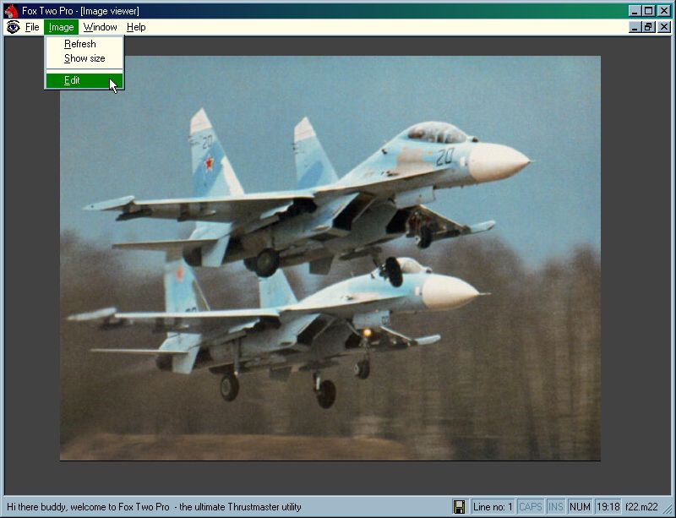Open the Window menu
Screen dimensions: 676x518
[100, 27]
